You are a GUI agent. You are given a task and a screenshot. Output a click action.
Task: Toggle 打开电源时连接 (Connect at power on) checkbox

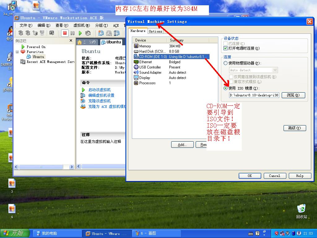tap(226, 48)
